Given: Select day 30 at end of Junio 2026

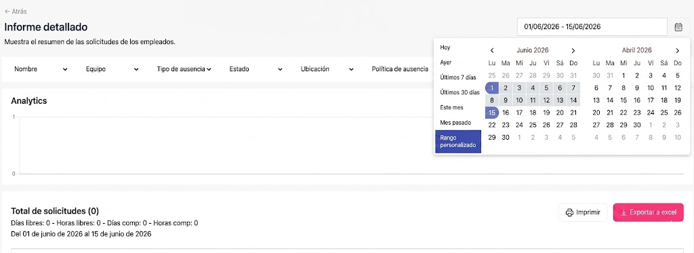Looking at the screenshot, I should tap(506, 138).
